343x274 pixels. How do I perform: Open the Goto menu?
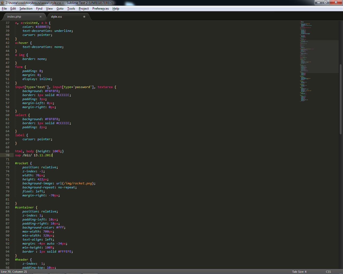pos(60,9)
